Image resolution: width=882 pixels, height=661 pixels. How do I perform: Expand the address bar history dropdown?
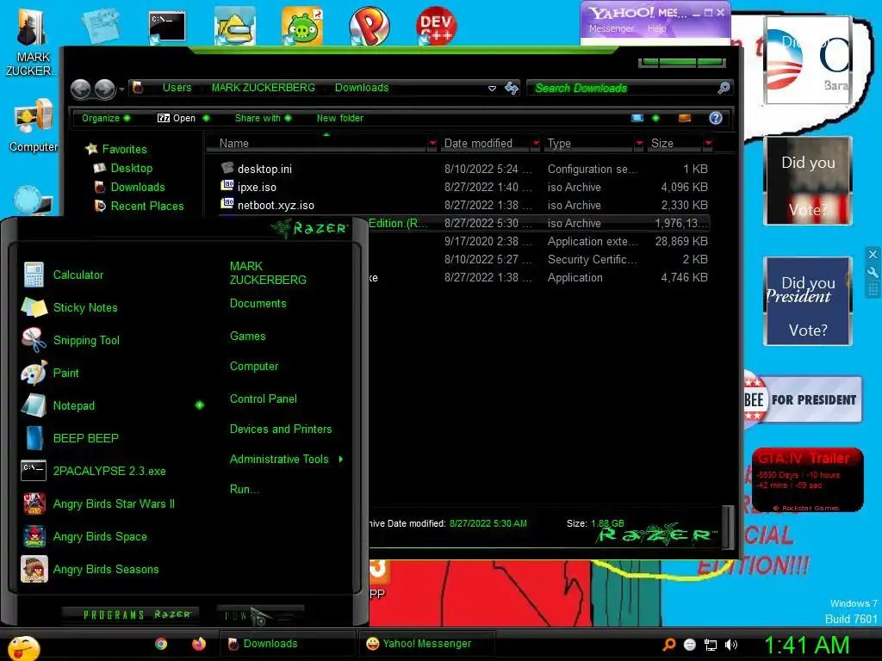click(492, 89)
